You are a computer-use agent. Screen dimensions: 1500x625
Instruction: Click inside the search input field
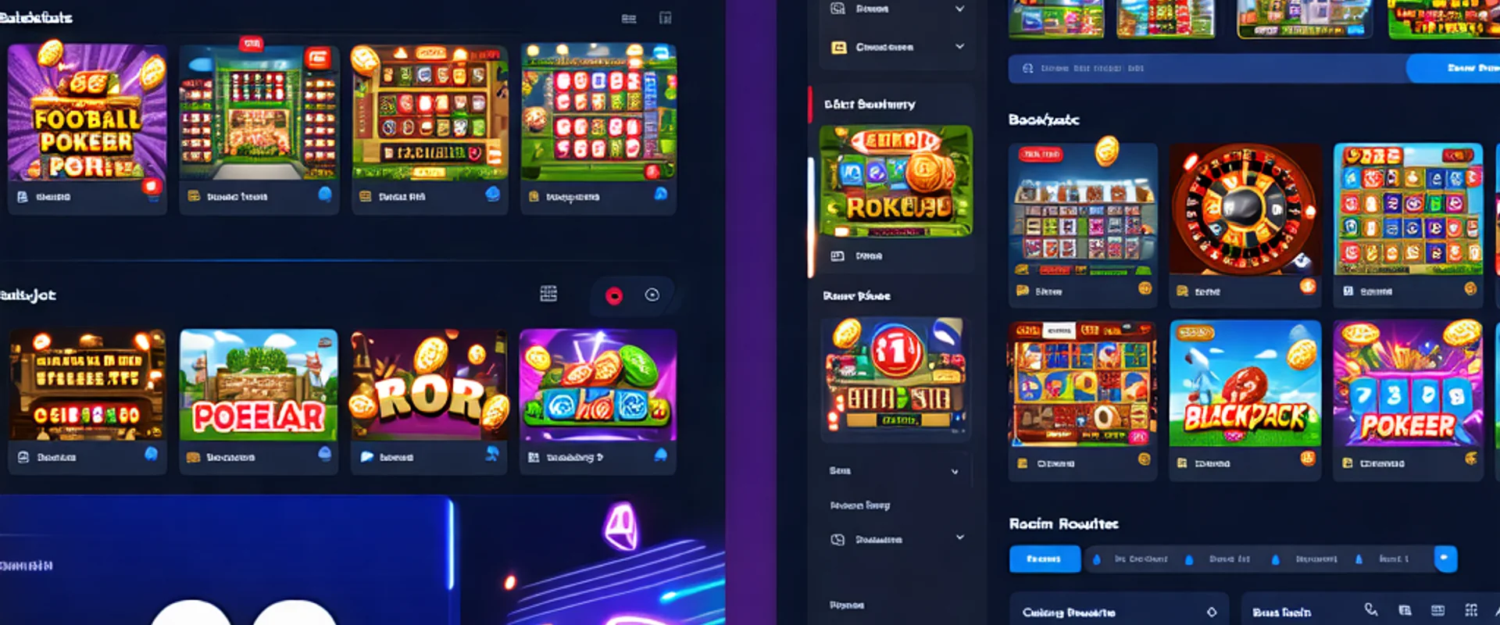pyautogui.click(x=1207, y=69)
